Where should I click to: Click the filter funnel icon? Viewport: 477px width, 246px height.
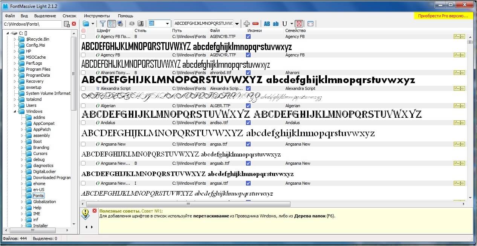102,24
